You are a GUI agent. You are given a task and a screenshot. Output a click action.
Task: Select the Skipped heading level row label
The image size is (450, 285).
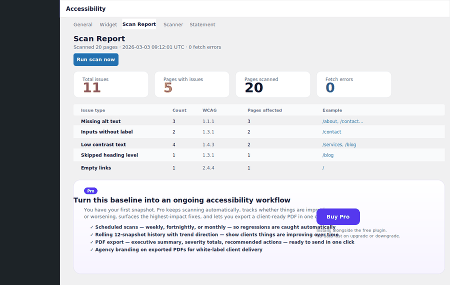pos(109,155)
